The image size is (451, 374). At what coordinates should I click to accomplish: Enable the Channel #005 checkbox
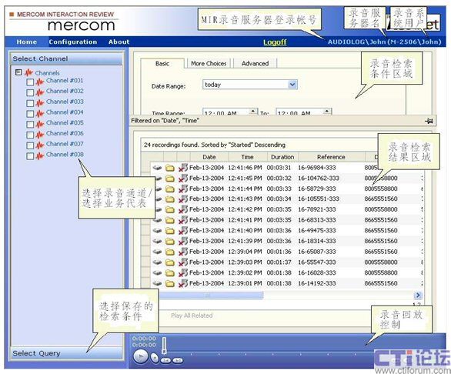point(30,125)
